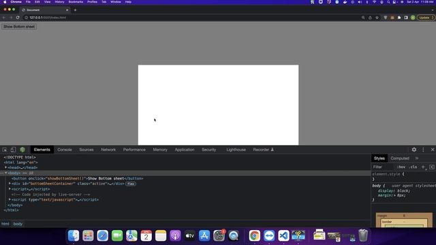
Task: Click the styles Filter input field
Action: (x=383, y=167)
